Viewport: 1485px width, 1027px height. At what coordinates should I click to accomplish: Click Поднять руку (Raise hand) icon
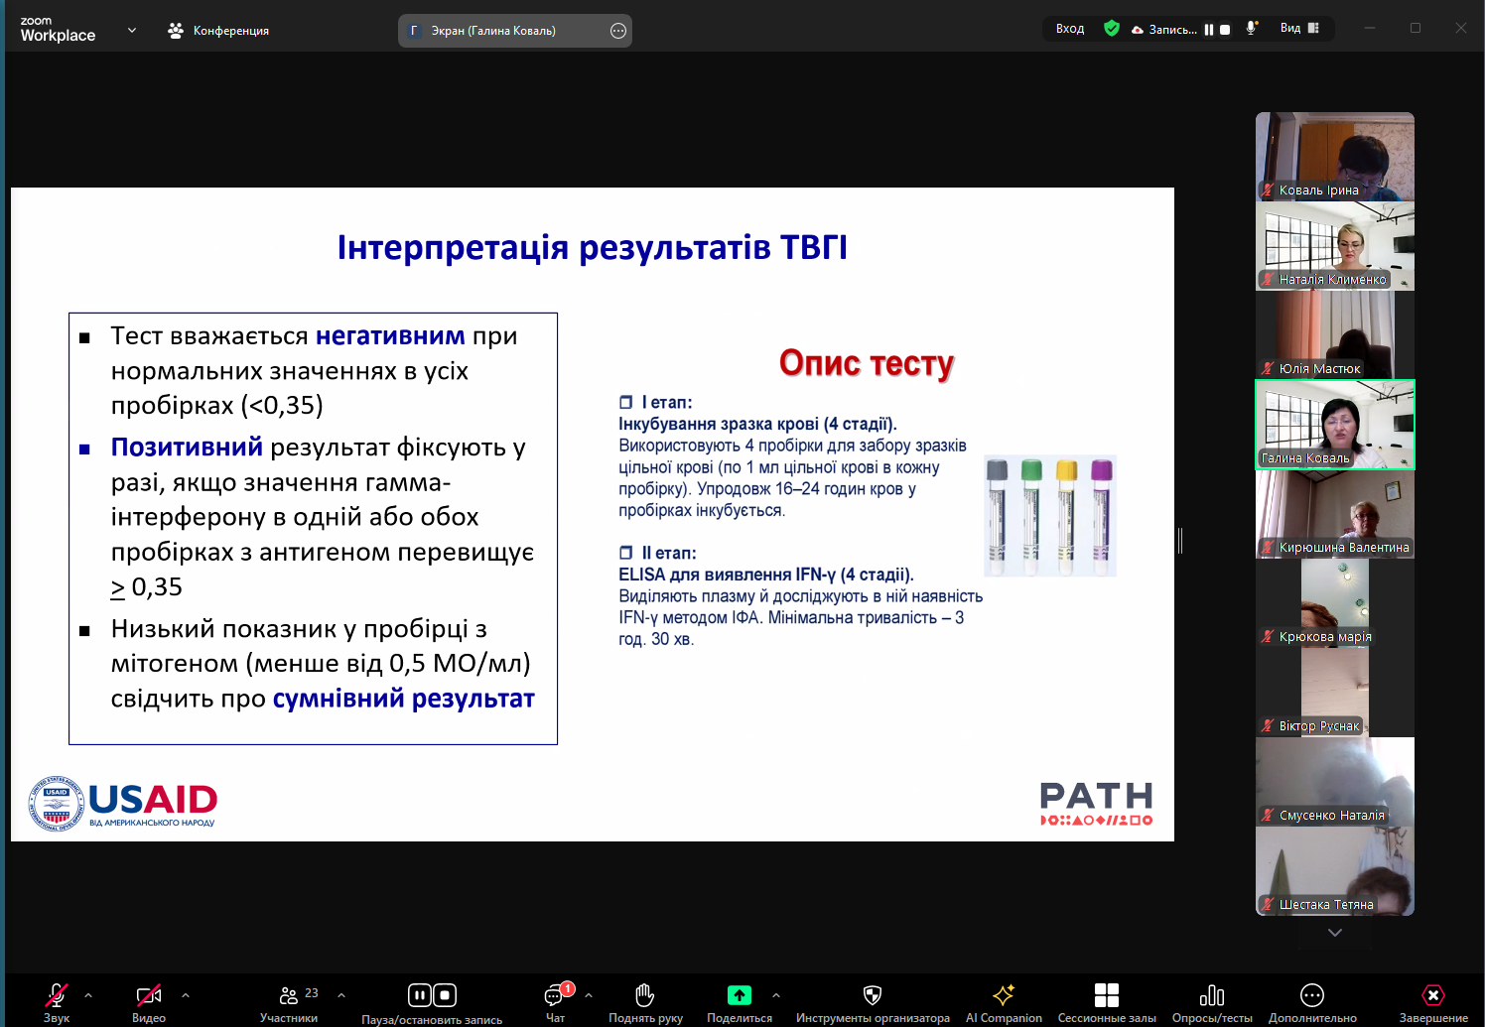point(644,995)
